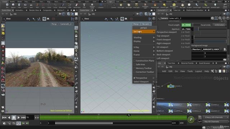Select the Circle shelf tool
This screenshot has height=129, width=230.
pos(49,6)
